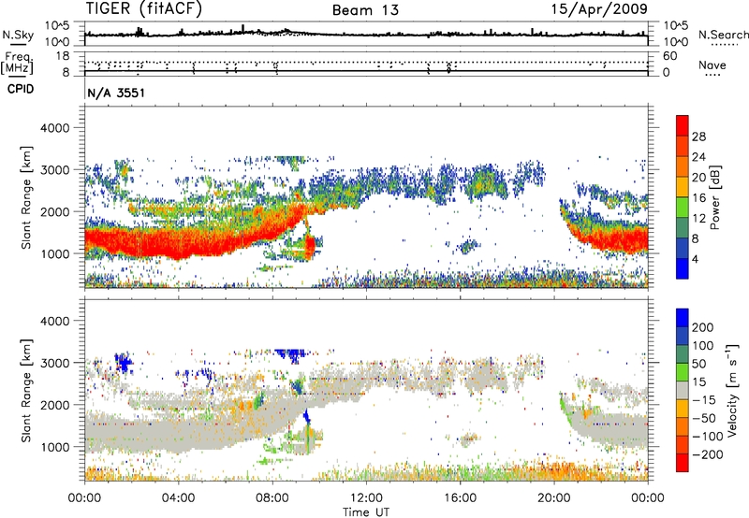Click the "20:00" time tick label

553,498
